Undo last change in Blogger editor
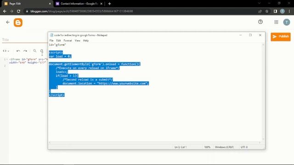Screen dimensions: 294x165 click(x=18, y=51)
